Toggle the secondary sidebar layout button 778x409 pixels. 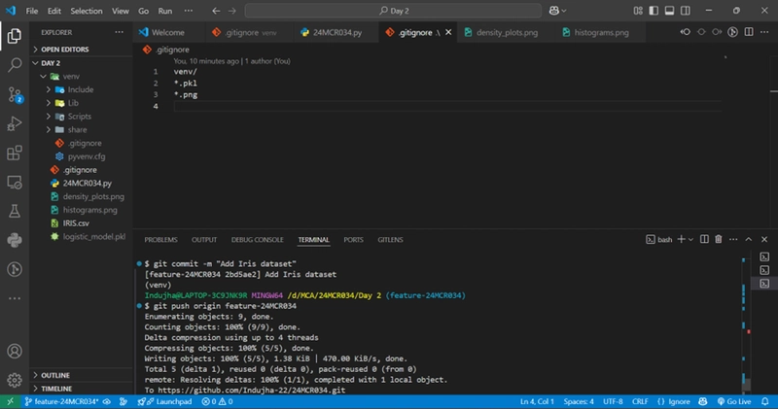point(686,11)
